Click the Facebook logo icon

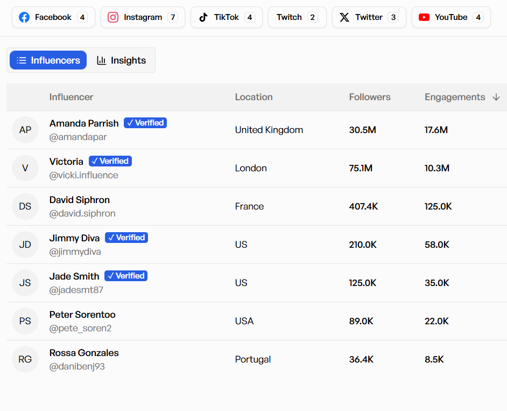pos(24,17)
